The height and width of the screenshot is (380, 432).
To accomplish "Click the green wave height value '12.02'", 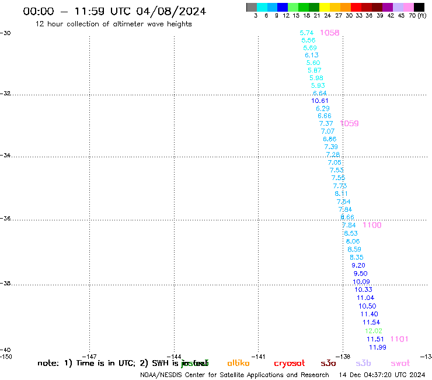I will [x=374, y=331].
